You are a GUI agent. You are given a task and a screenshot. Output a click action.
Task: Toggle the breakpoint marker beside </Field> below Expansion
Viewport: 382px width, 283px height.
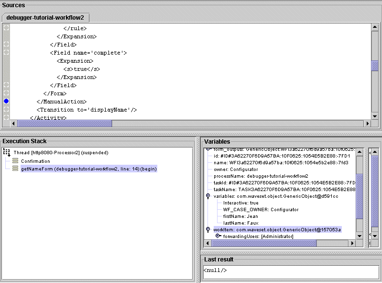pos(6,85)
